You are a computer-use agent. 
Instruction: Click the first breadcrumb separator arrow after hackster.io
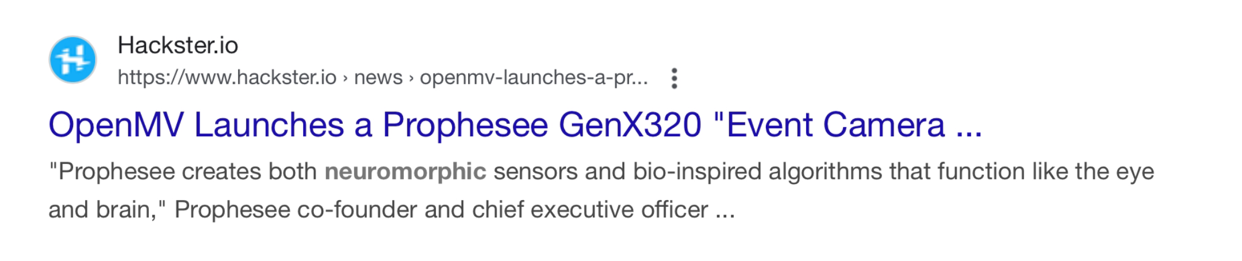(346, 78)
